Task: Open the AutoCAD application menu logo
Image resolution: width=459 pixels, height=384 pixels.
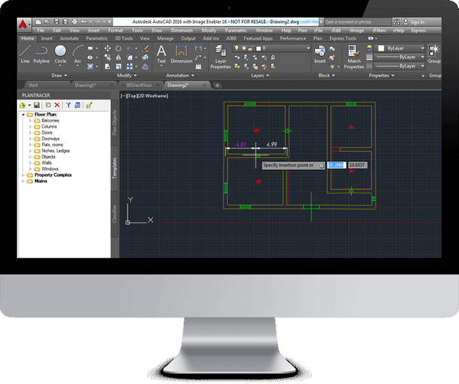Action: [23, 25]
